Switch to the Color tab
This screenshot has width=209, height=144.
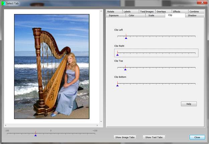(x=132, y=15)
